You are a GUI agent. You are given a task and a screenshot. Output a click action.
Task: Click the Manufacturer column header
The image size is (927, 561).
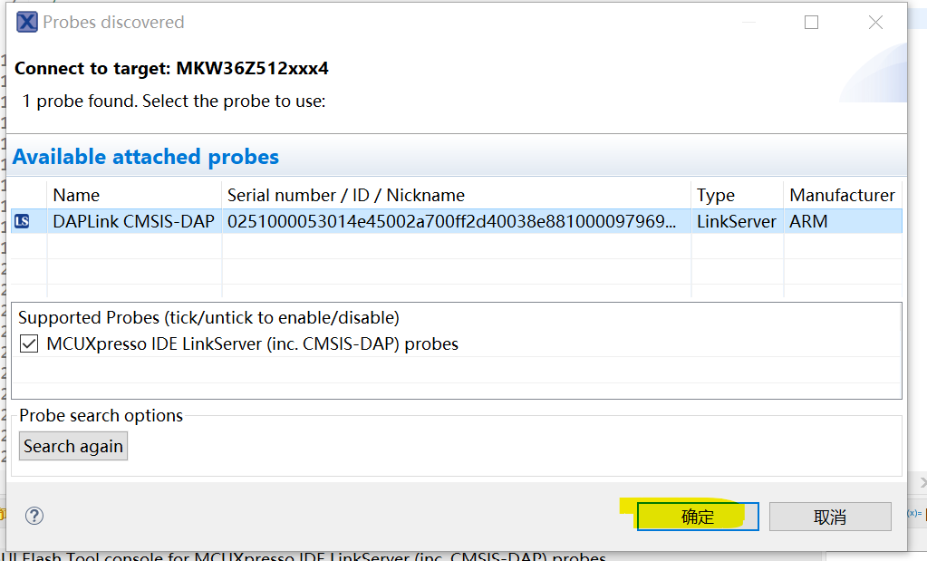pos(842,195)
